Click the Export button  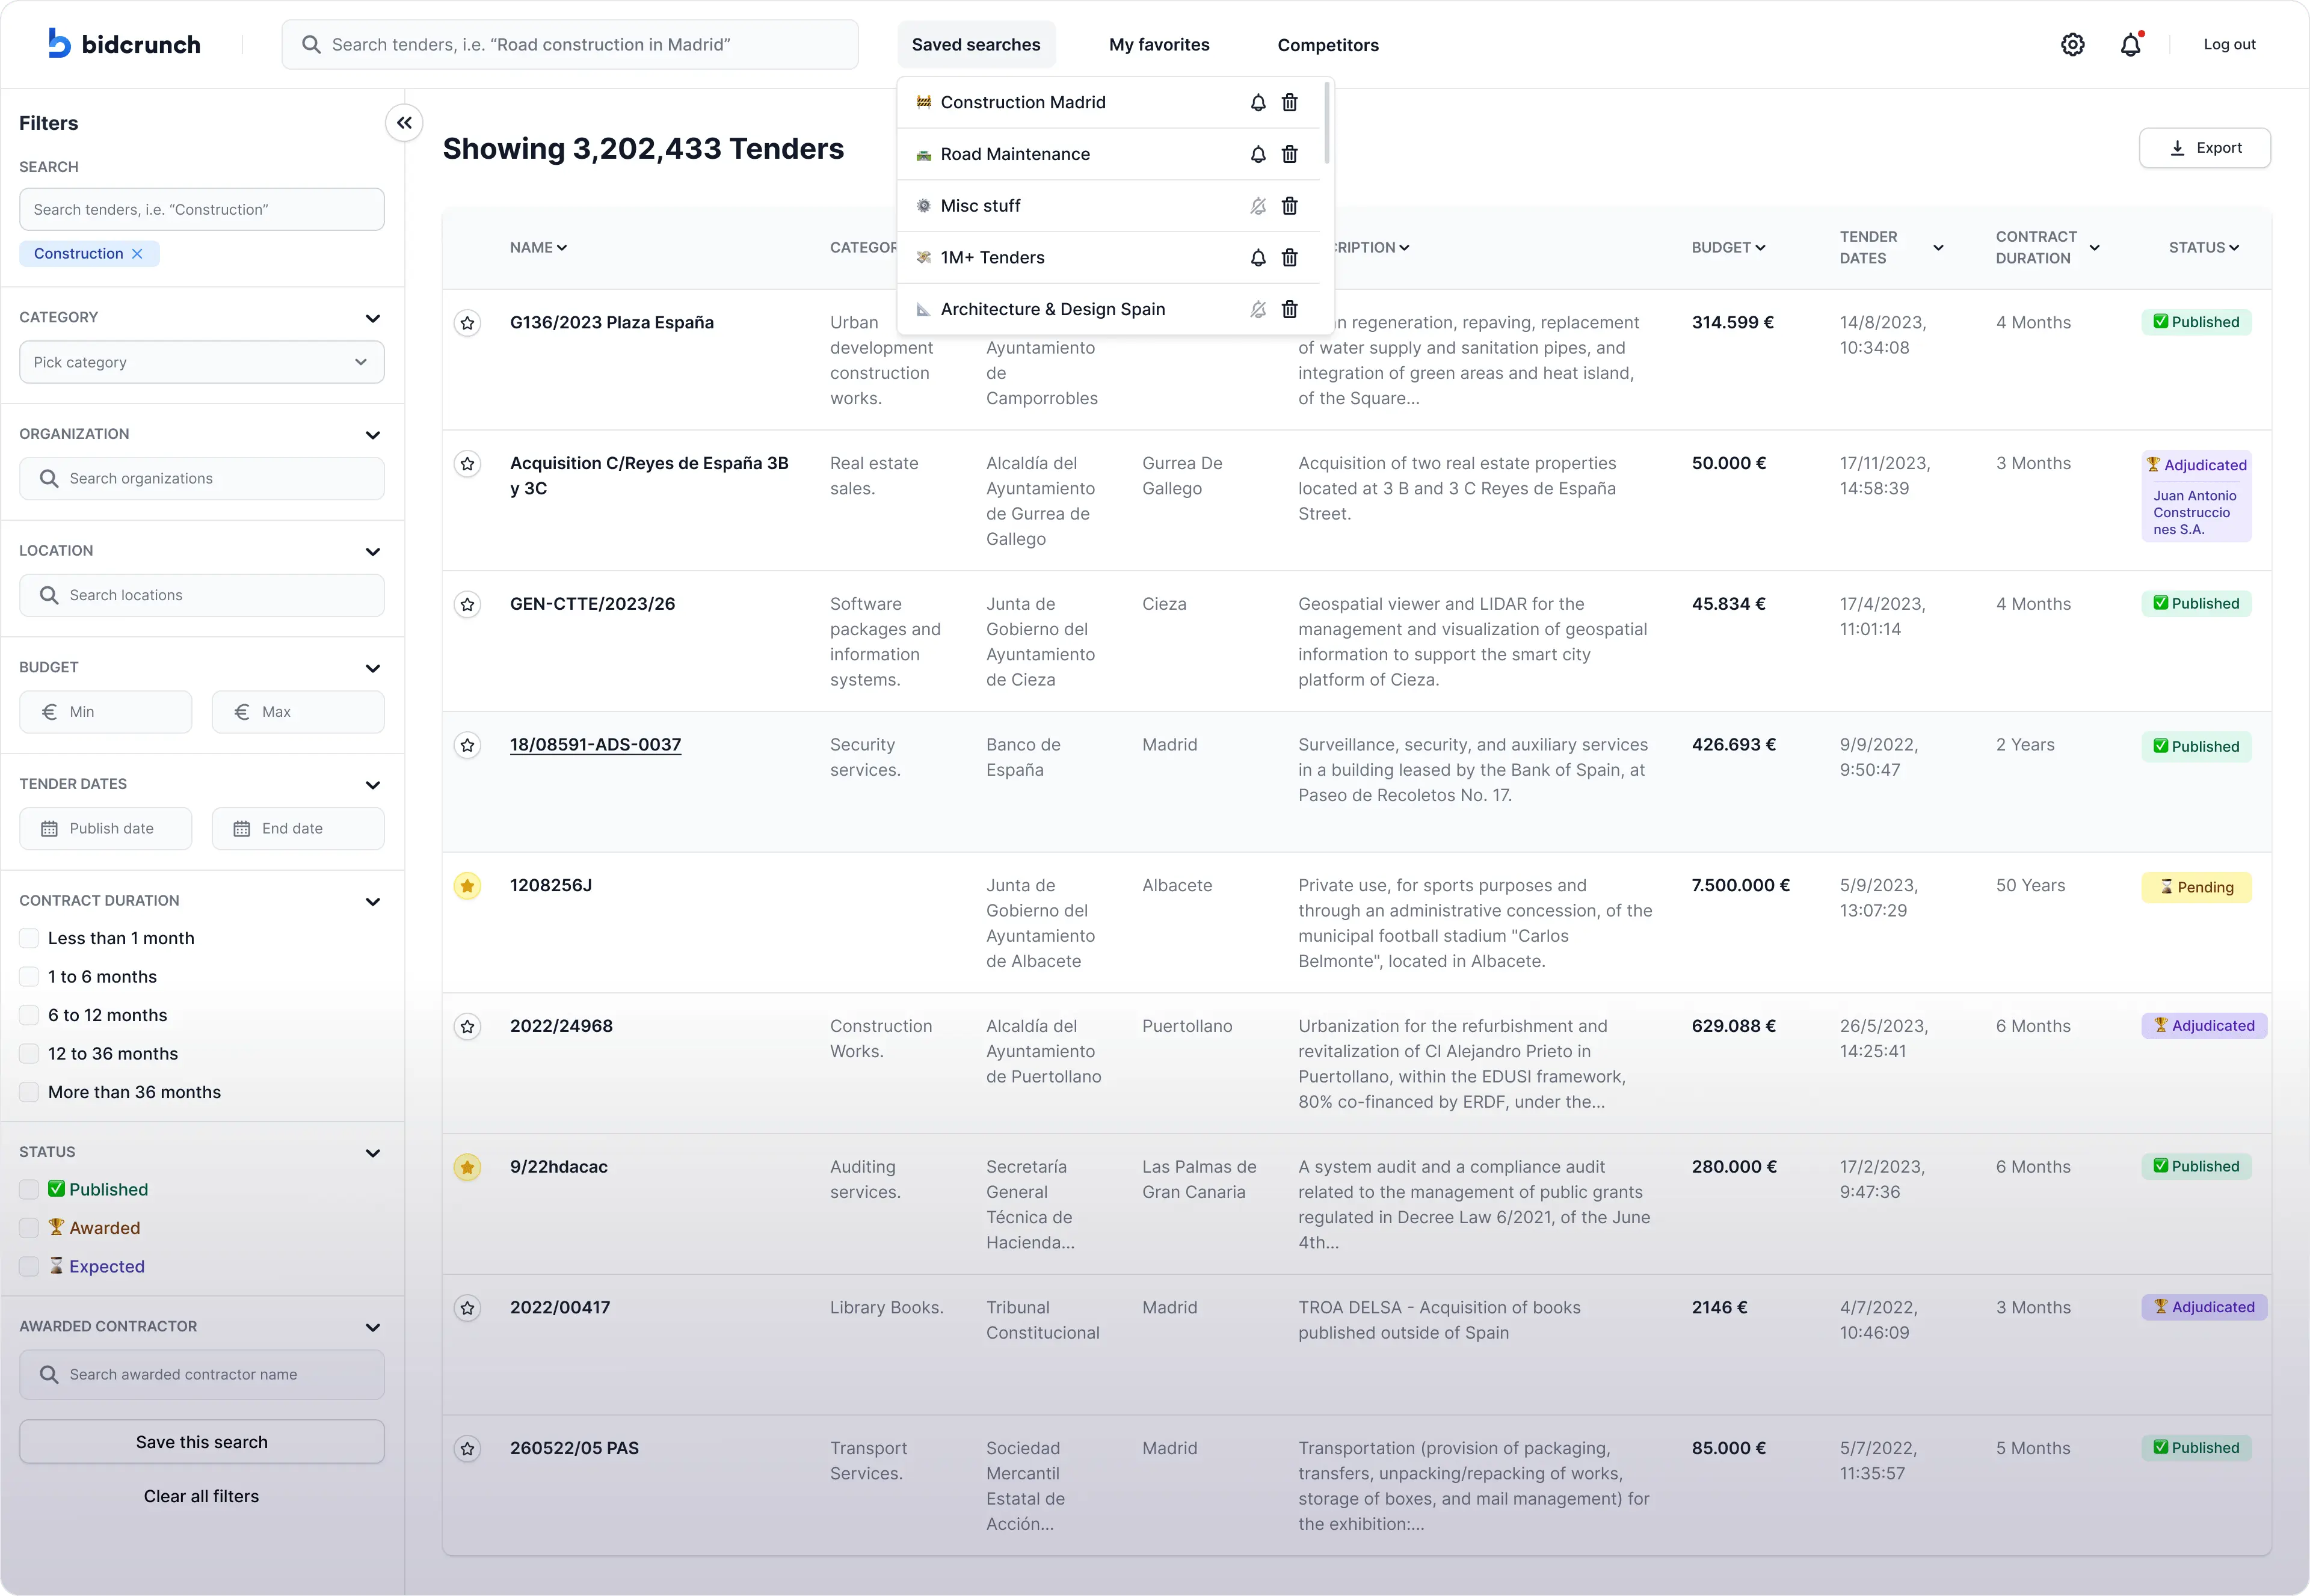pyautogui.click(x=2204, y=148)
